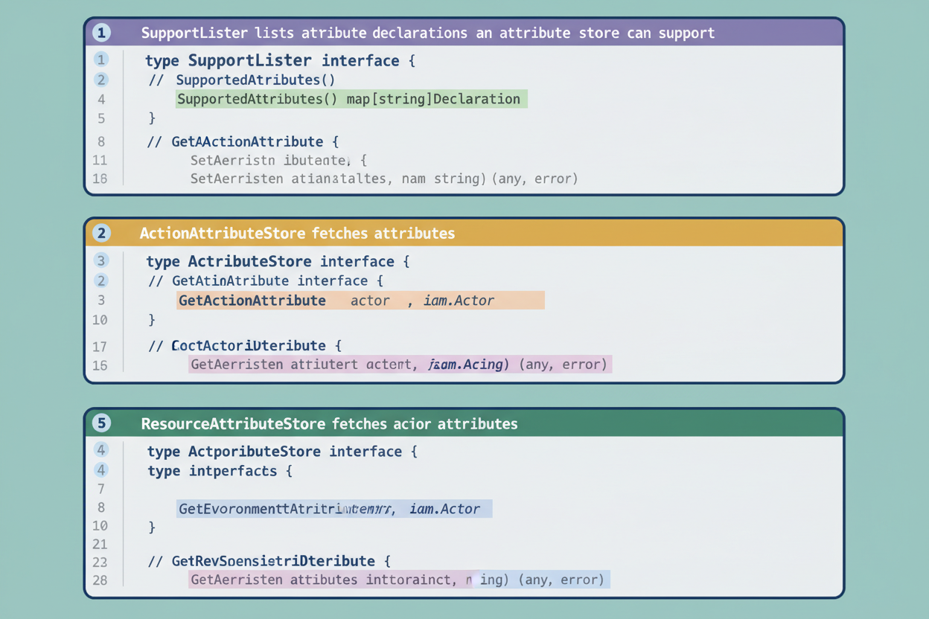Select the green-highlighted SupportedAttributes() map line
Viewport: 929px width, 619px height.
pyautogui.click(x=351, y=99)
